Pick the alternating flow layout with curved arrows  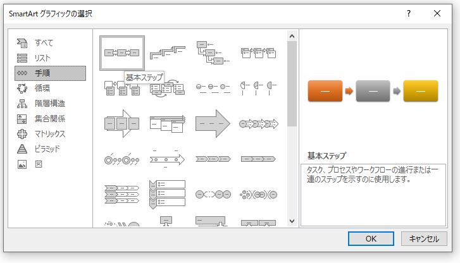168,88
